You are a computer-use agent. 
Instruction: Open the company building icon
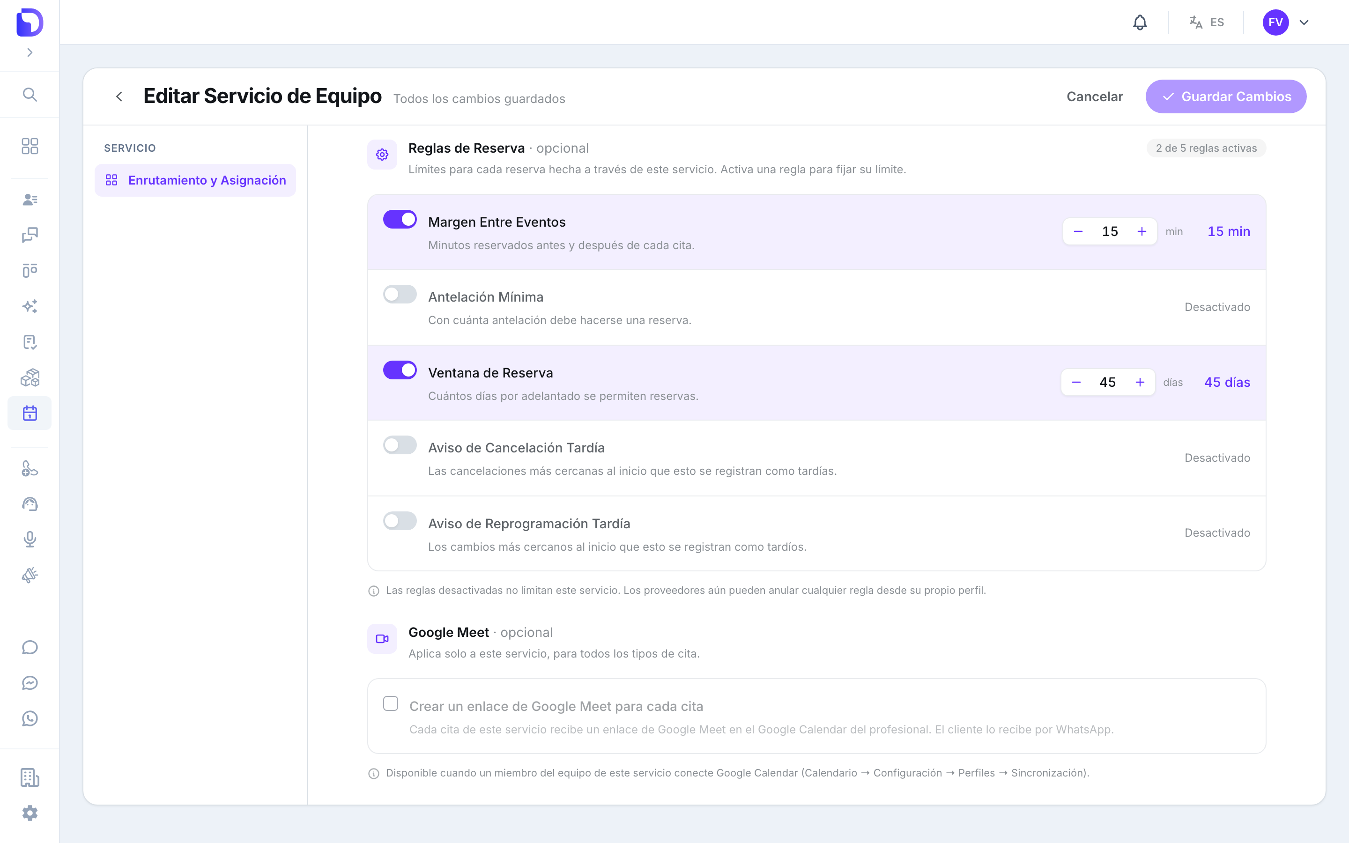click(x=30, y=777)
